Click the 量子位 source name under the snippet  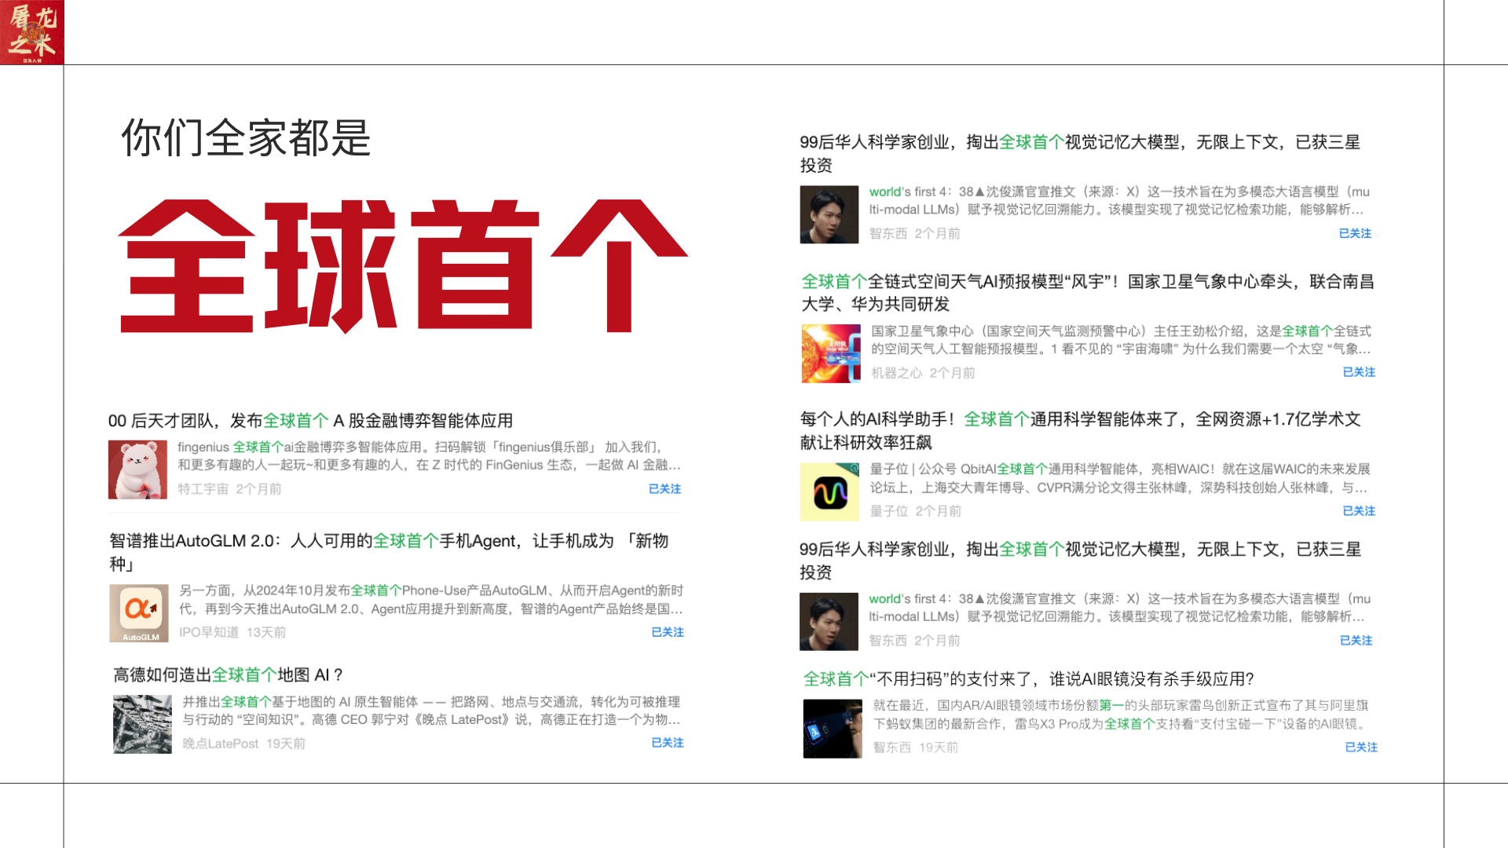(888, 511)
